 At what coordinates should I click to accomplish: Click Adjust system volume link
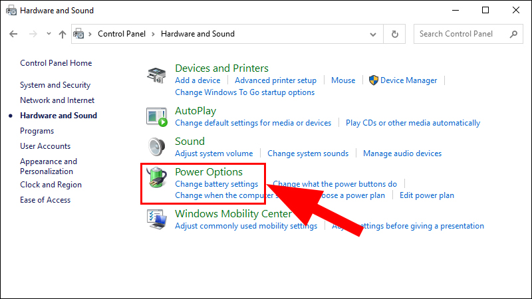pos(213,153)
